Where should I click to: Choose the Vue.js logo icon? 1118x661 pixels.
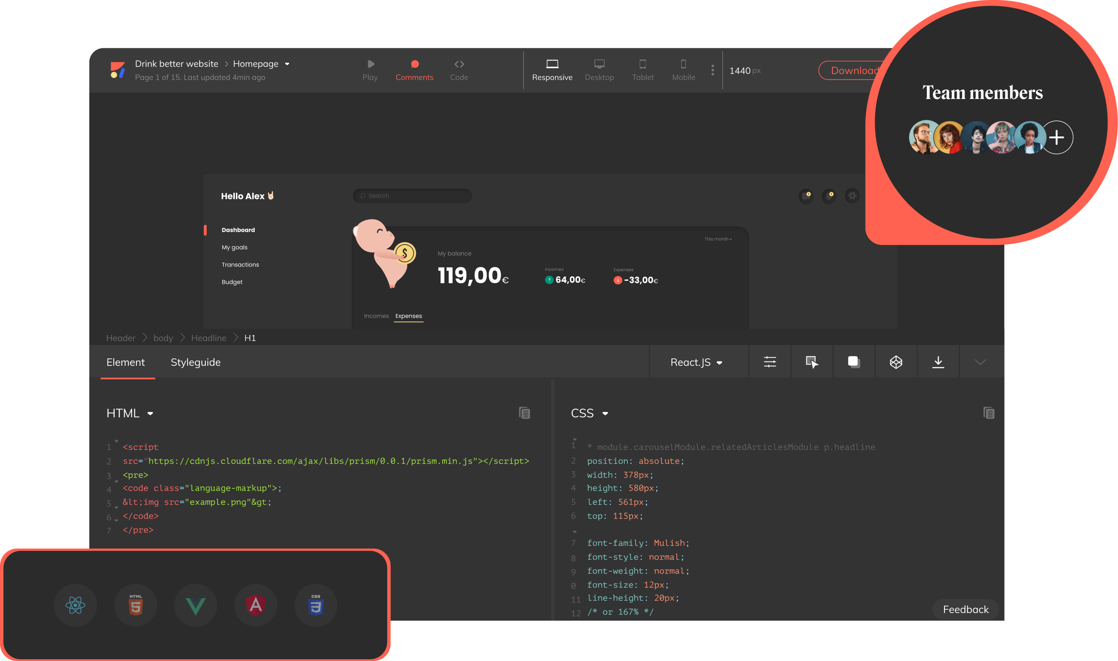coord(195,605)
